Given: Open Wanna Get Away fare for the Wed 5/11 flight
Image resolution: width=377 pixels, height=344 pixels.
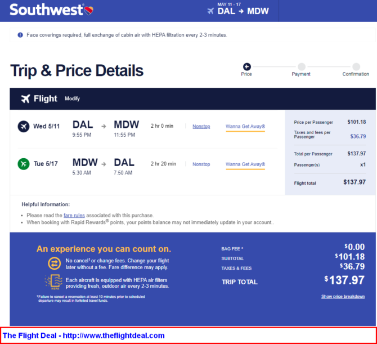Looking at the screenshot, I should (x=245, y=127).
